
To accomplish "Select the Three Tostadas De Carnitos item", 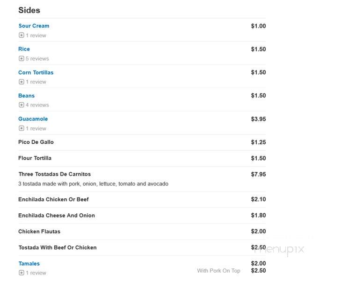I will pos(55,174).
